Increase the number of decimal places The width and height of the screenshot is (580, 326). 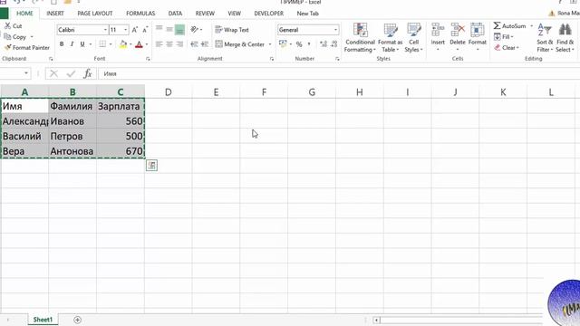tap(324, 44)
